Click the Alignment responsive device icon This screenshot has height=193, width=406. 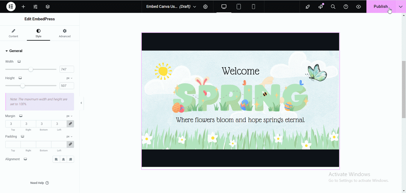(x=25, y=159)
